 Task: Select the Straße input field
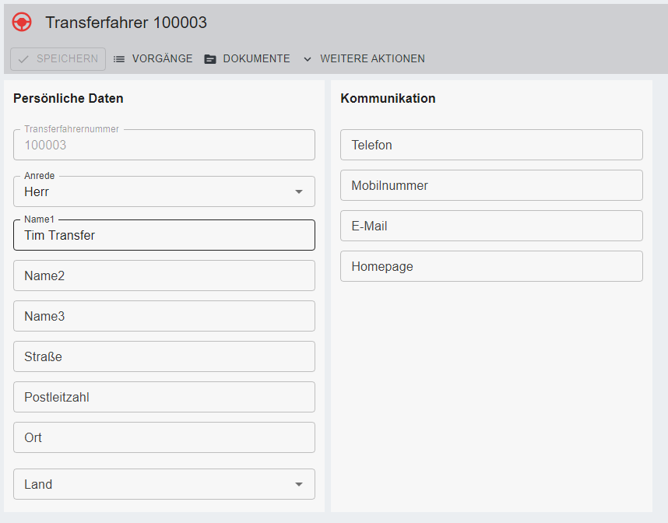point(163,356)
